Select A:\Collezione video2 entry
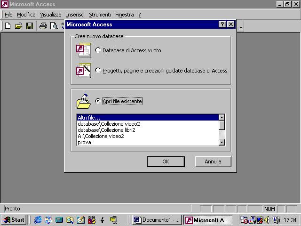Image resolution: width=301 pixels, height=226 pixels. point(148,136)
